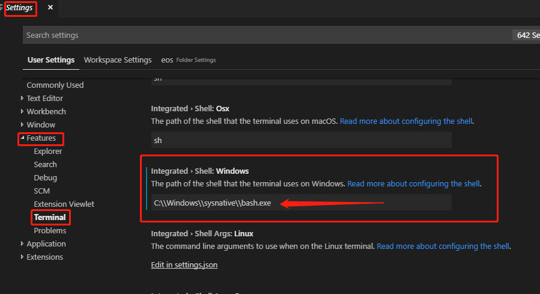This screenshot has height=294, width=540.
Task: Select Features category label
Action: coord(41,138)
